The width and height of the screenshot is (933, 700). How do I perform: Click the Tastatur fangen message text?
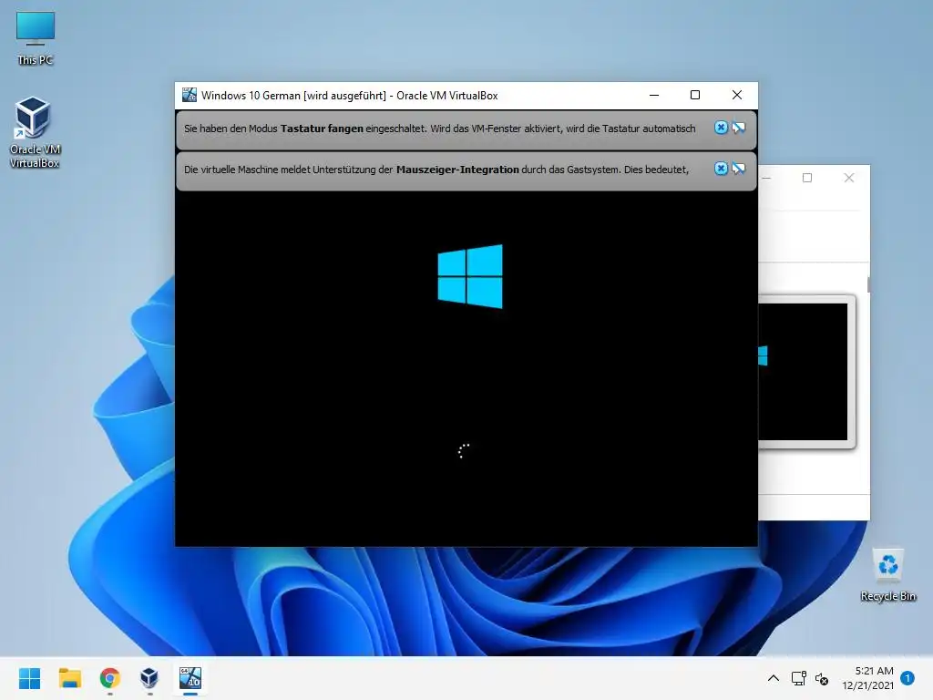pyautogui.click(x=440, y=129)
